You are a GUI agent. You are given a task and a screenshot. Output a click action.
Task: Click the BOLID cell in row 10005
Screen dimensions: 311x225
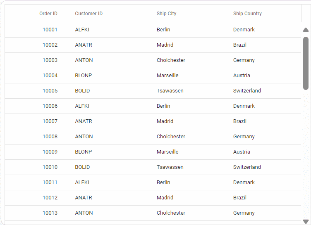click(82, 91)
